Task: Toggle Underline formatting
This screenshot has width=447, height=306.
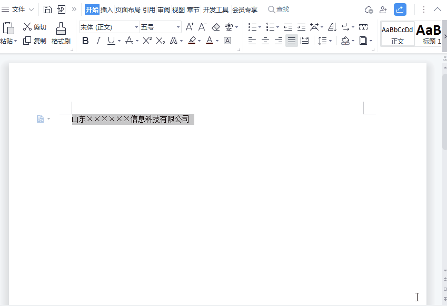Action: click(111, 41)
